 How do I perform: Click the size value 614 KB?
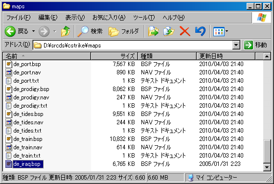[126, 147]
